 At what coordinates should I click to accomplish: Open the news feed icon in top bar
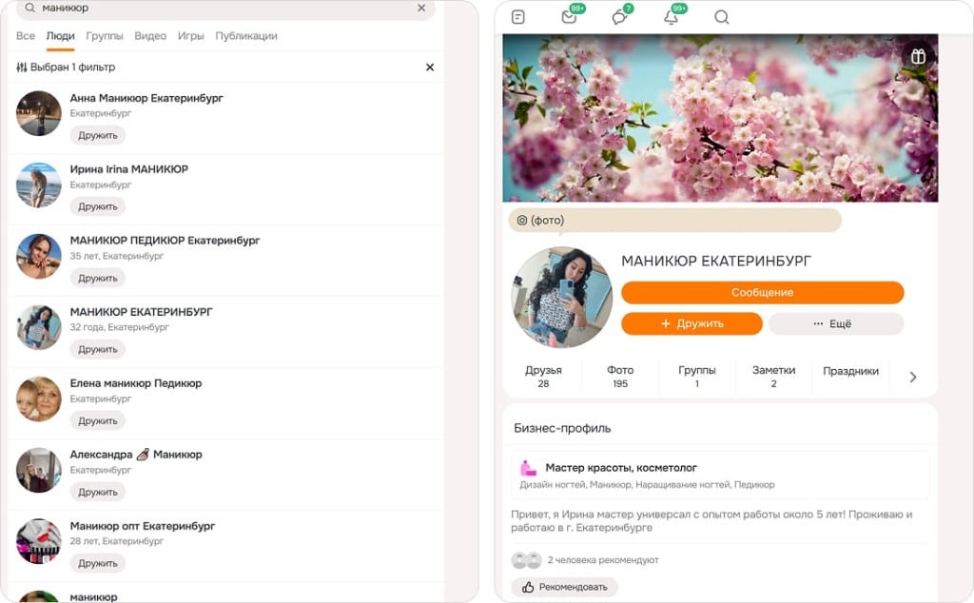pos(517,17)
